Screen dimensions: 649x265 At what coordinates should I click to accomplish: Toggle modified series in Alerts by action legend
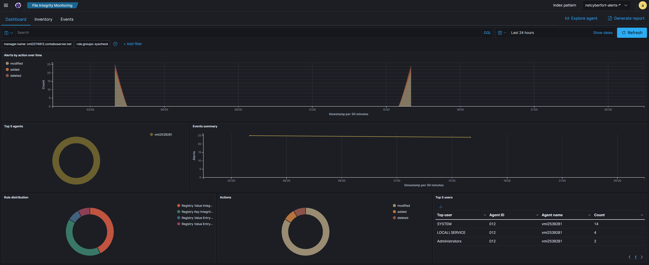14,64
